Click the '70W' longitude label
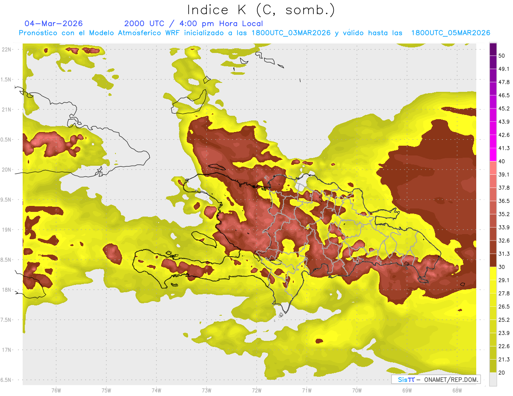Screen dimensions: 513x396 pyautogui.click(x=357, y=390)
